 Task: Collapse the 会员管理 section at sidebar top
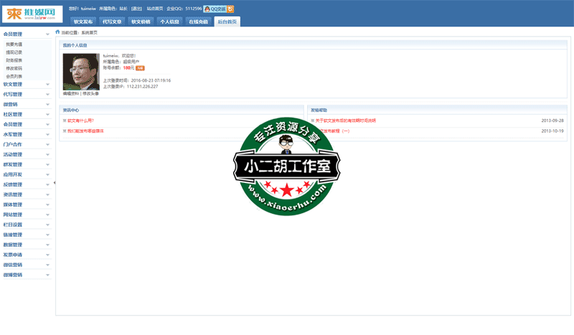pos(47,34)
